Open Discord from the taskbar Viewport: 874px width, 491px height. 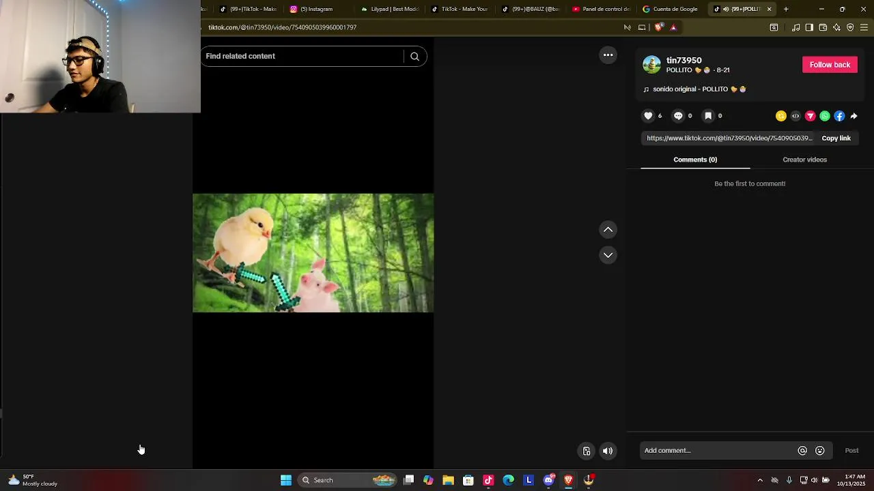(x=549, y=480)
